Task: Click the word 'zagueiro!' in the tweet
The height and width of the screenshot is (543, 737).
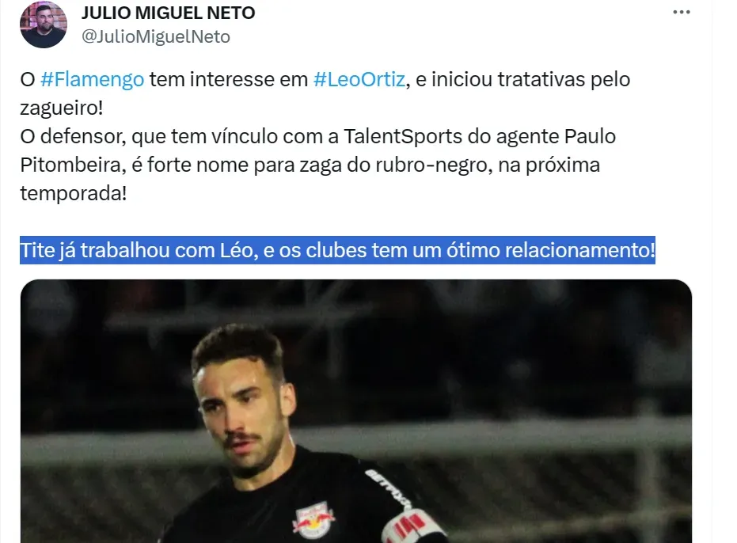Action: [x=62, y=108]
